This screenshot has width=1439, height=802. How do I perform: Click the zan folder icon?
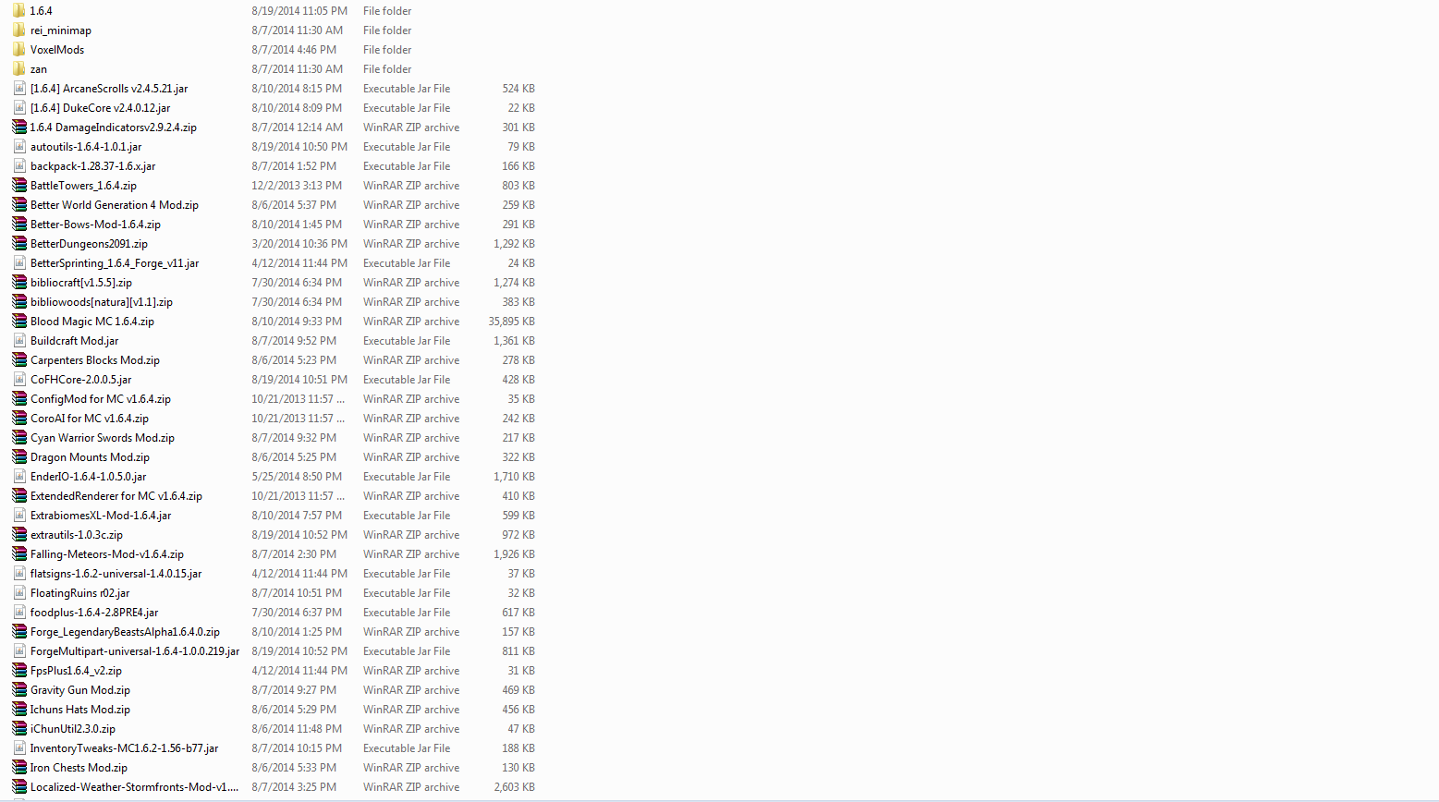click(18, 69)
